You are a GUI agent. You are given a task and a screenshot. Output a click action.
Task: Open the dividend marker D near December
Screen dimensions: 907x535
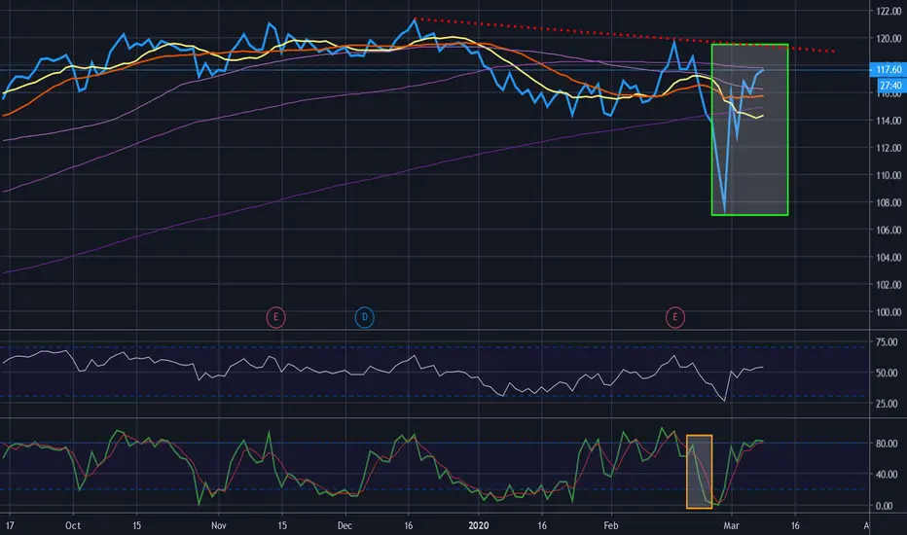tap(364, 317)
